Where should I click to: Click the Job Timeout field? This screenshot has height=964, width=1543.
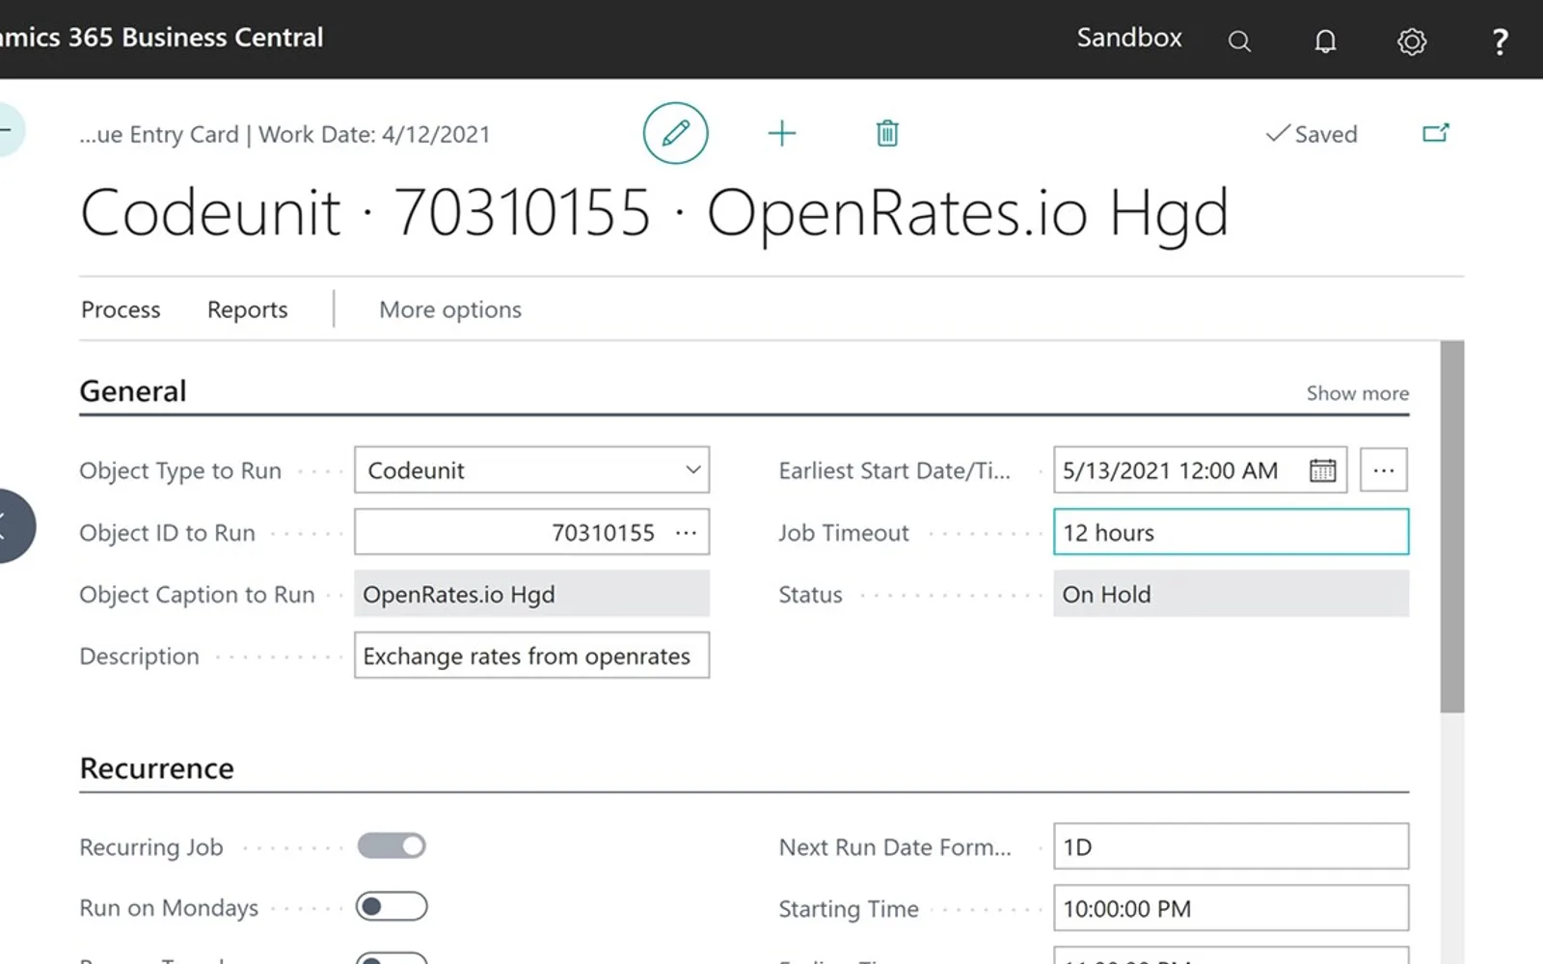1231,532
